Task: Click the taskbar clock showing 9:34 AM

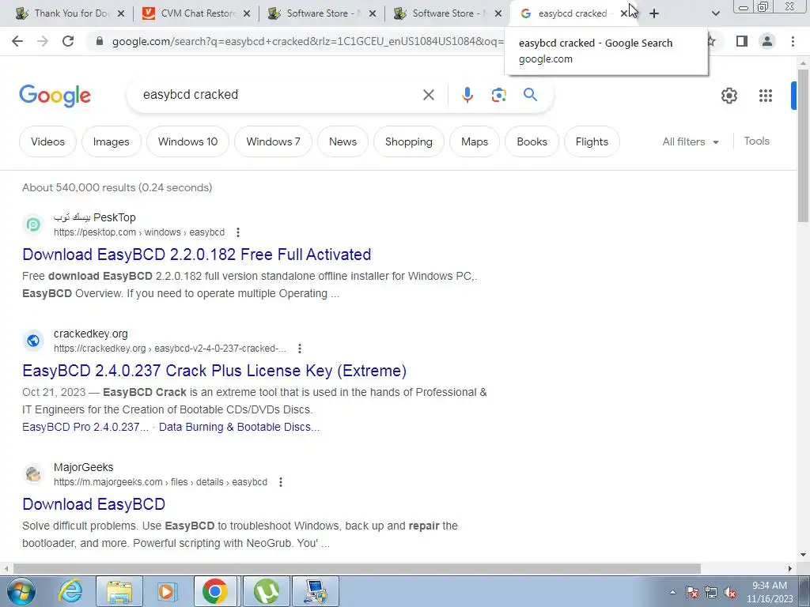Action: tap(769, 592)
